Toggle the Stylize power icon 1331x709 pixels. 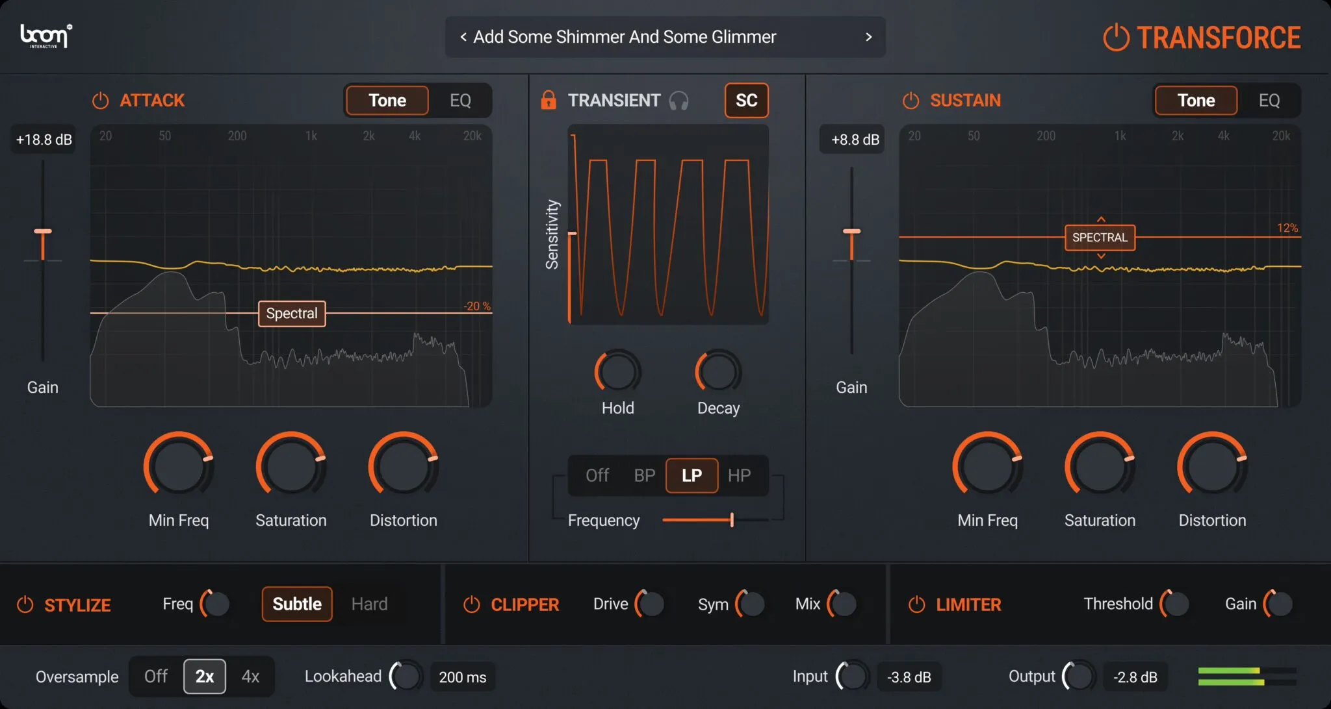click(25, 604)
